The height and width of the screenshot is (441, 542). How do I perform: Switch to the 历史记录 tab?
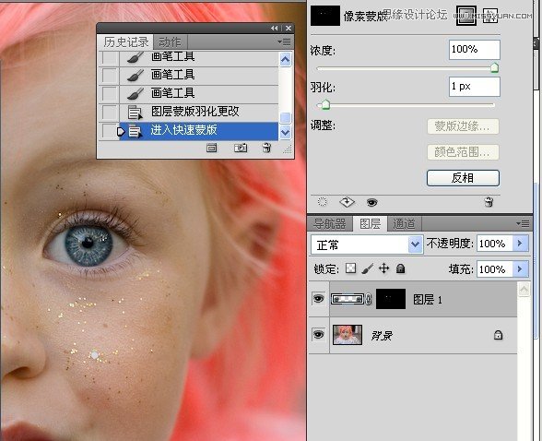coord(125,42)
